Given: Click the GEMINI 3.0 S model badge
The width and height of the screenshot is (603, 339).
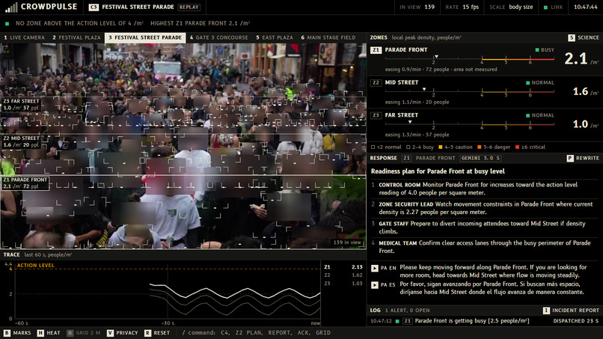Looking at the screenshot, I should click(x=480, y=158).
